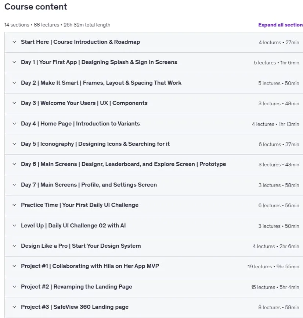The image size is (303, 318).
Task: Open Start Here Course Introduction title
Action: tap(80, 42)
